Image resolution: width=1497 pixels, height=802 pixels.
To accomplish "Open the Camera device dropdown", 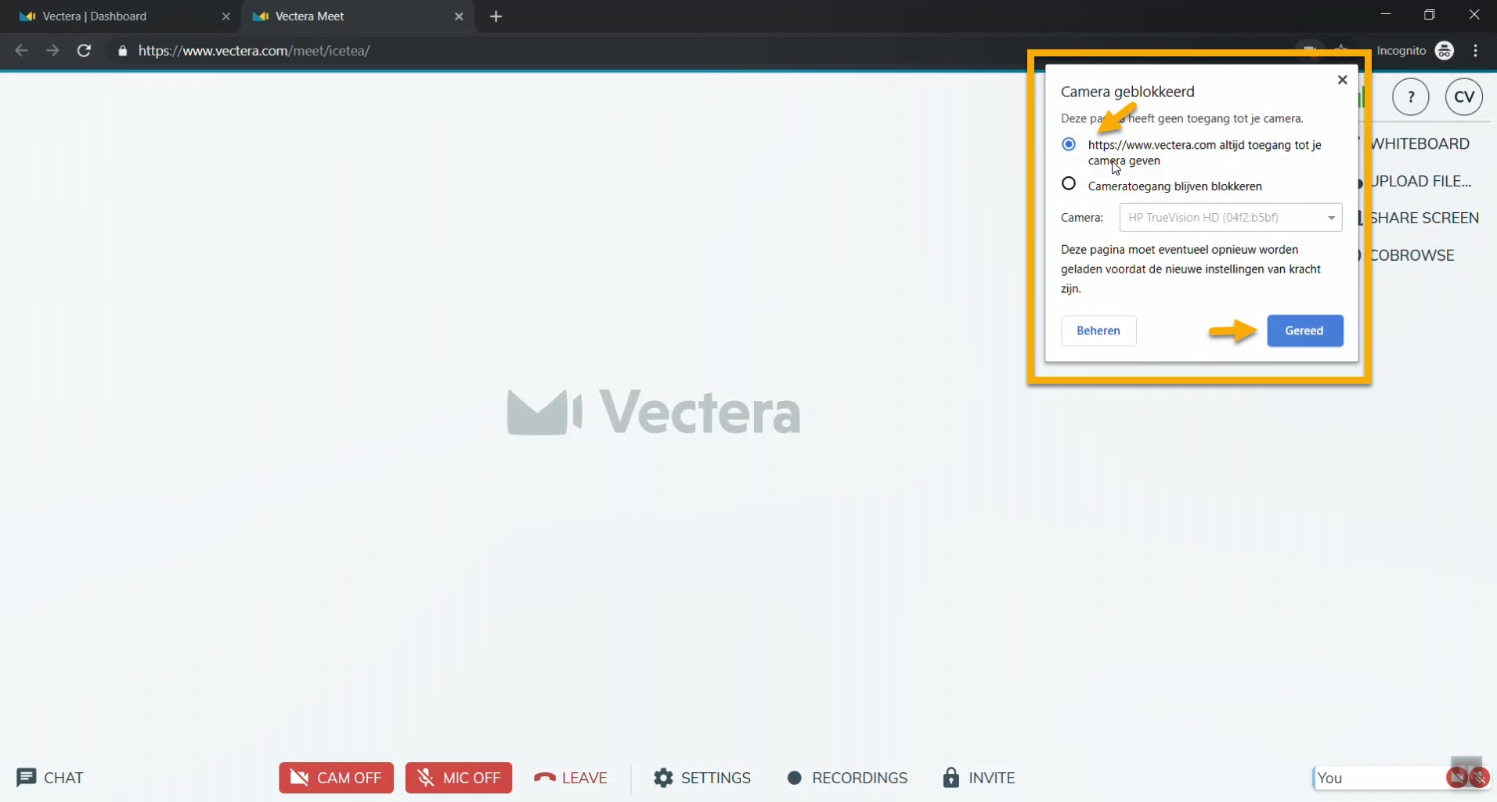I will tap(1230, 218).
